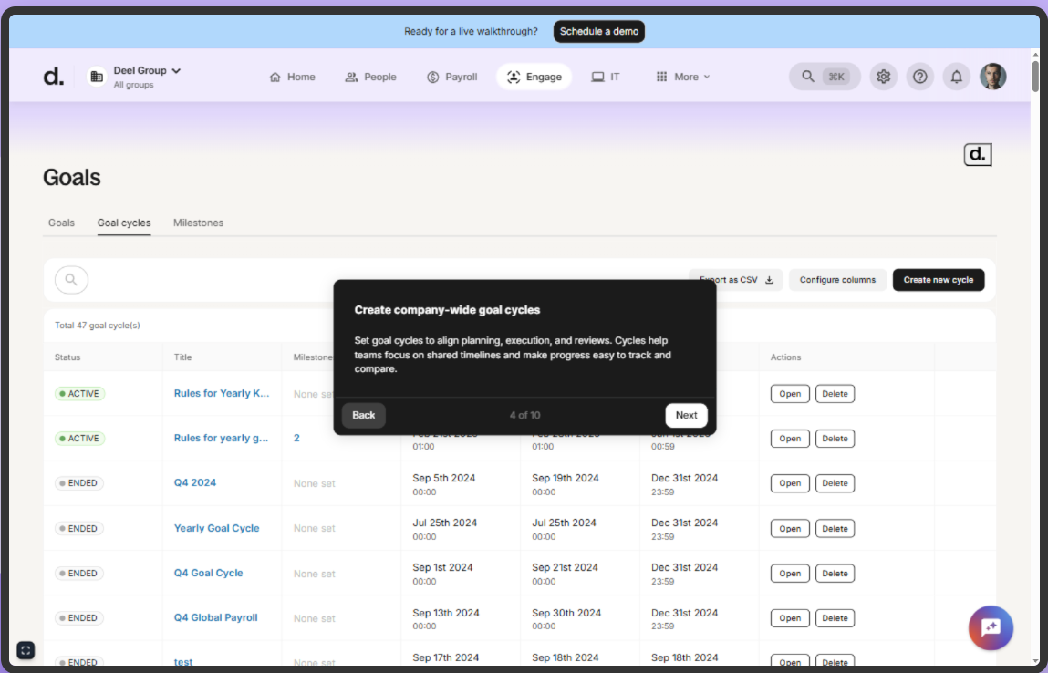The width and height of the screenshot is (1048, 673).
Task: Switch to the Goals tab
Action: [x=61, y=223]
